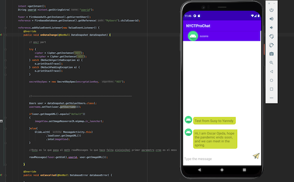Viewport: 294px width, 182px height.
Task: Focus the 'Type the message' input field
Action: (217, 159)
